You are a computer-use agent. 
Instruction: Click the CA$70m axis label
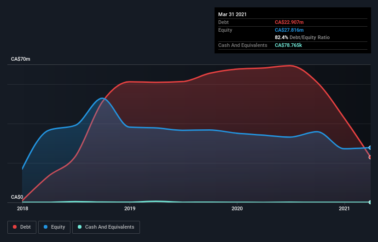tap(21, 59)
